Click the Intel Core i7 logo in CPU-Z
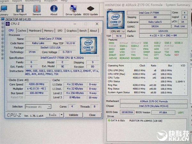 click(x=88, y=45)
